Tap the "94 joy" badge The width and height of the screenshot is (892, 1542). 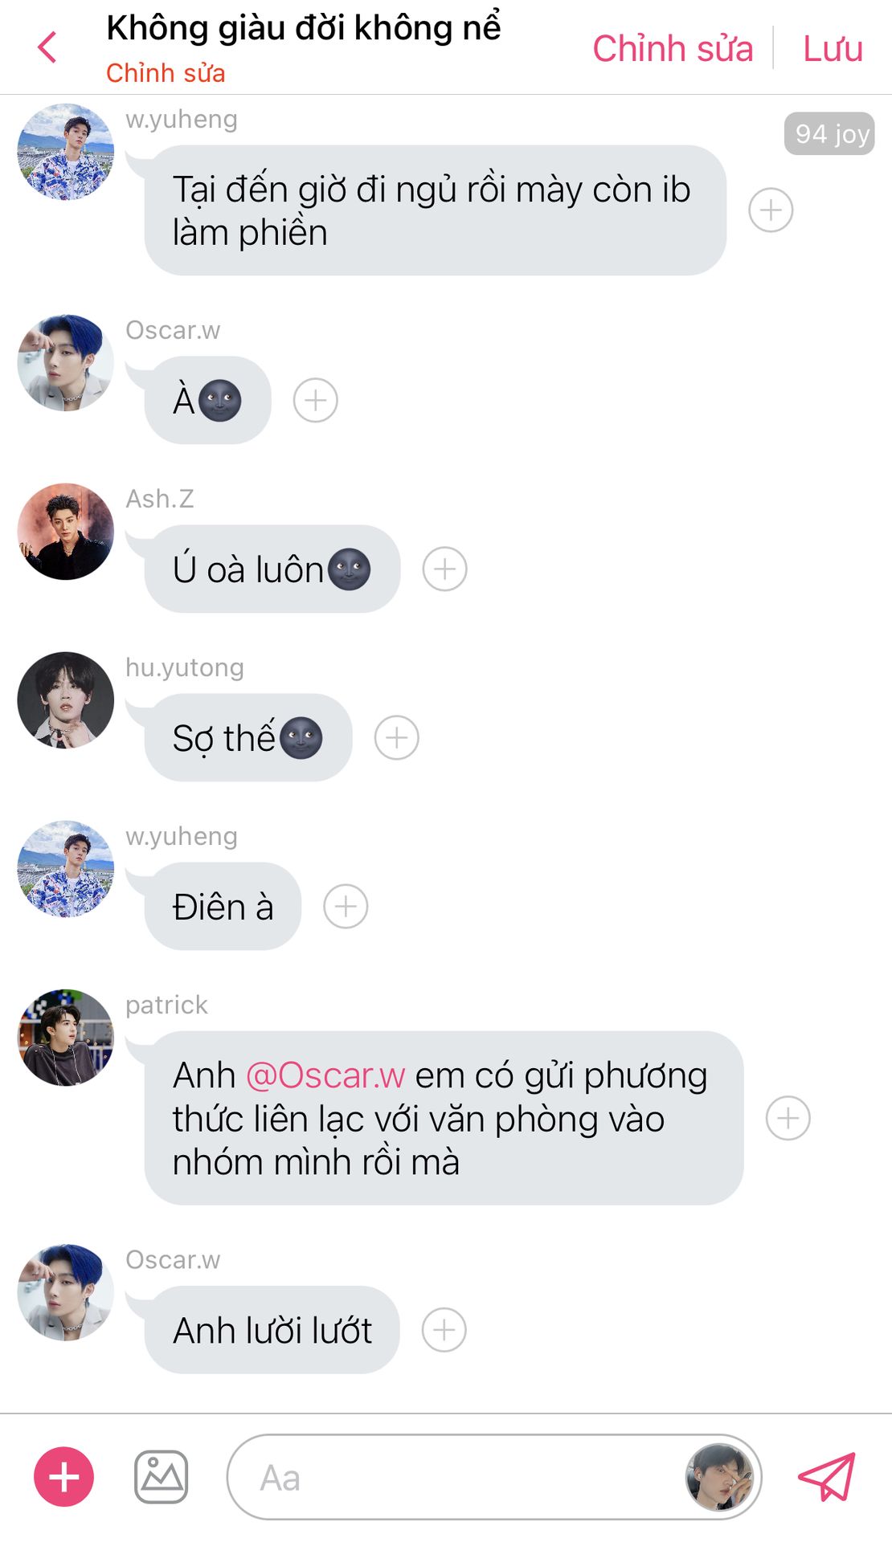829,133
